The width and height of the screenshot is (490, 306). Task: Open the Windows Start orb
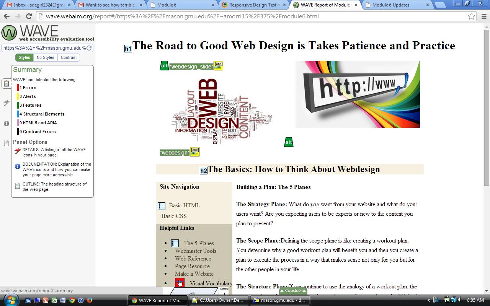(11, 299)
